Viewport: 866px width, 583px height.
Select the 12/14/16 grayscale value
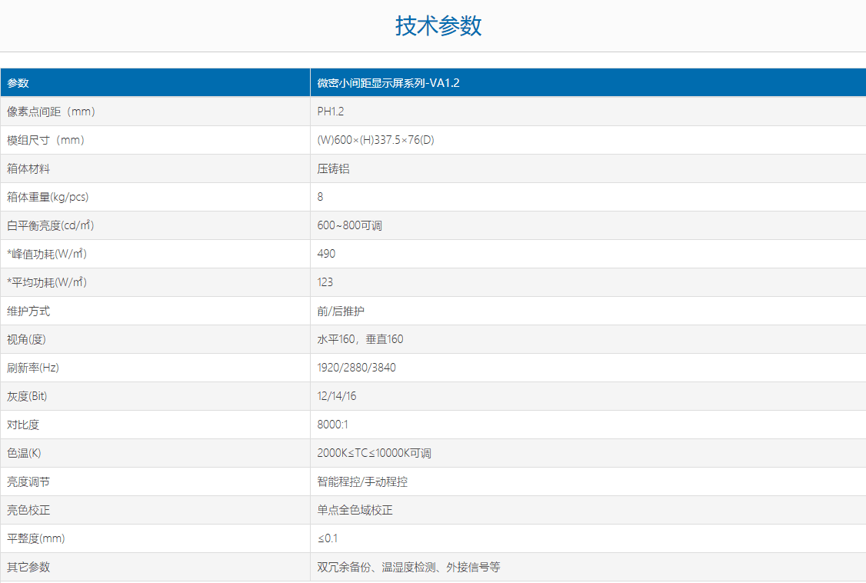point(337,396)
